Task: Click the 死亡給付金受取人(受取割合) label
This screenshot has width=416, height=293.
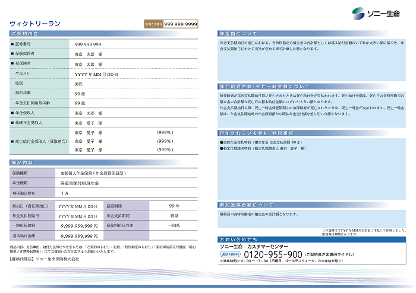Action: click(41, 141)
